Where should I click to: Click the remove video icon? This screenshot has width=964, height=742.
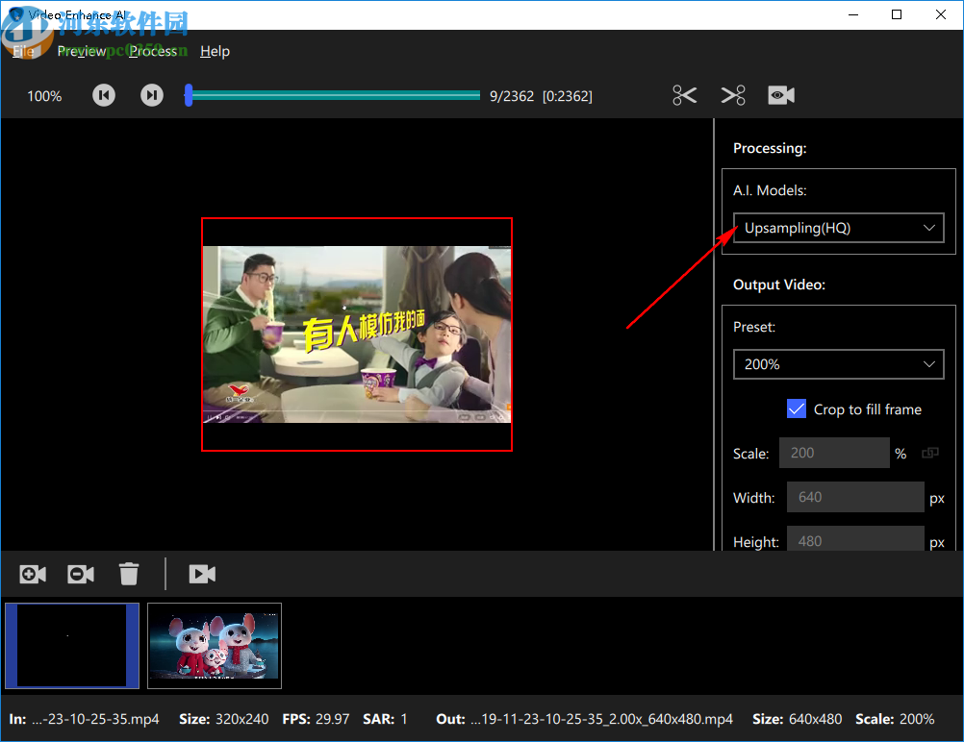click(x=80, y=573)
